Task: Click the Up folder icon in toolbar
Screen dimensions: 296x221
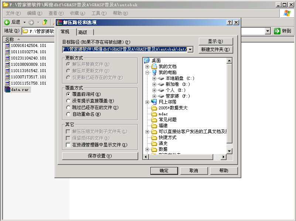Action: pyautogui.click(x=45, y=22)
